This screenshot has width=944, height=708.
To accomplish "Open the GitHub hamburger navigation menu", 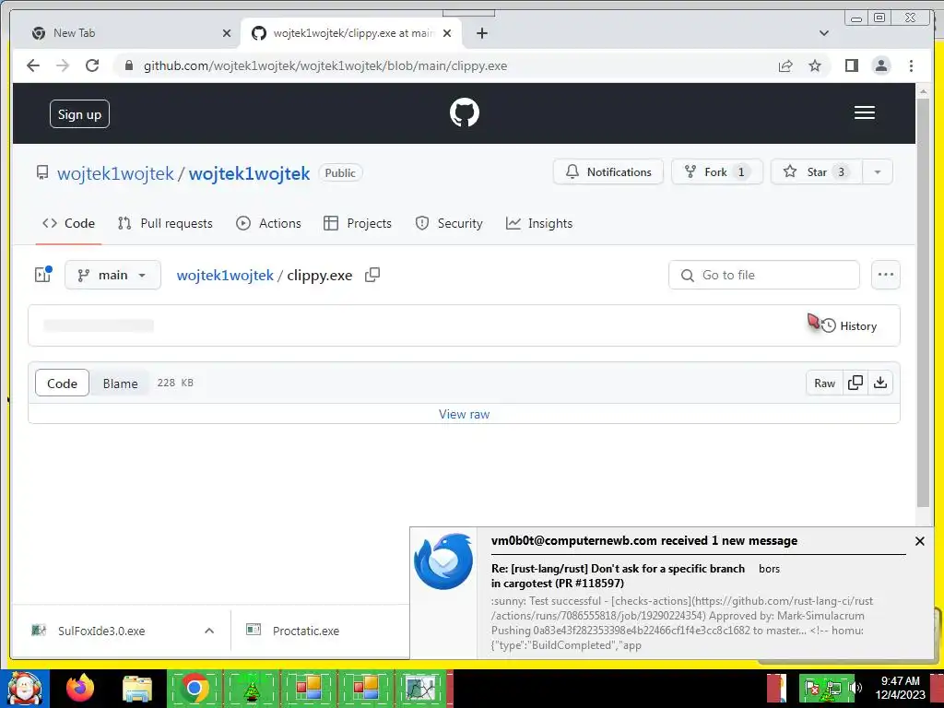I will (x=865, y=112).
